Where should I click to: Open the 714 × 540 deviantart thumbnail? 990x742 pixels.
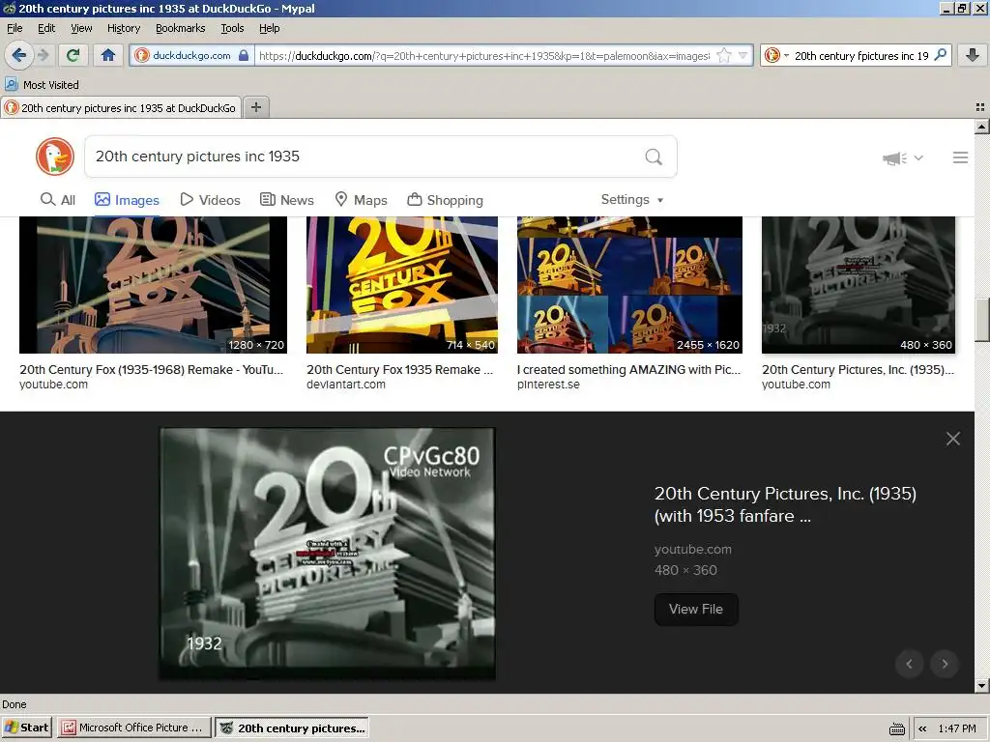click(402, 285)
